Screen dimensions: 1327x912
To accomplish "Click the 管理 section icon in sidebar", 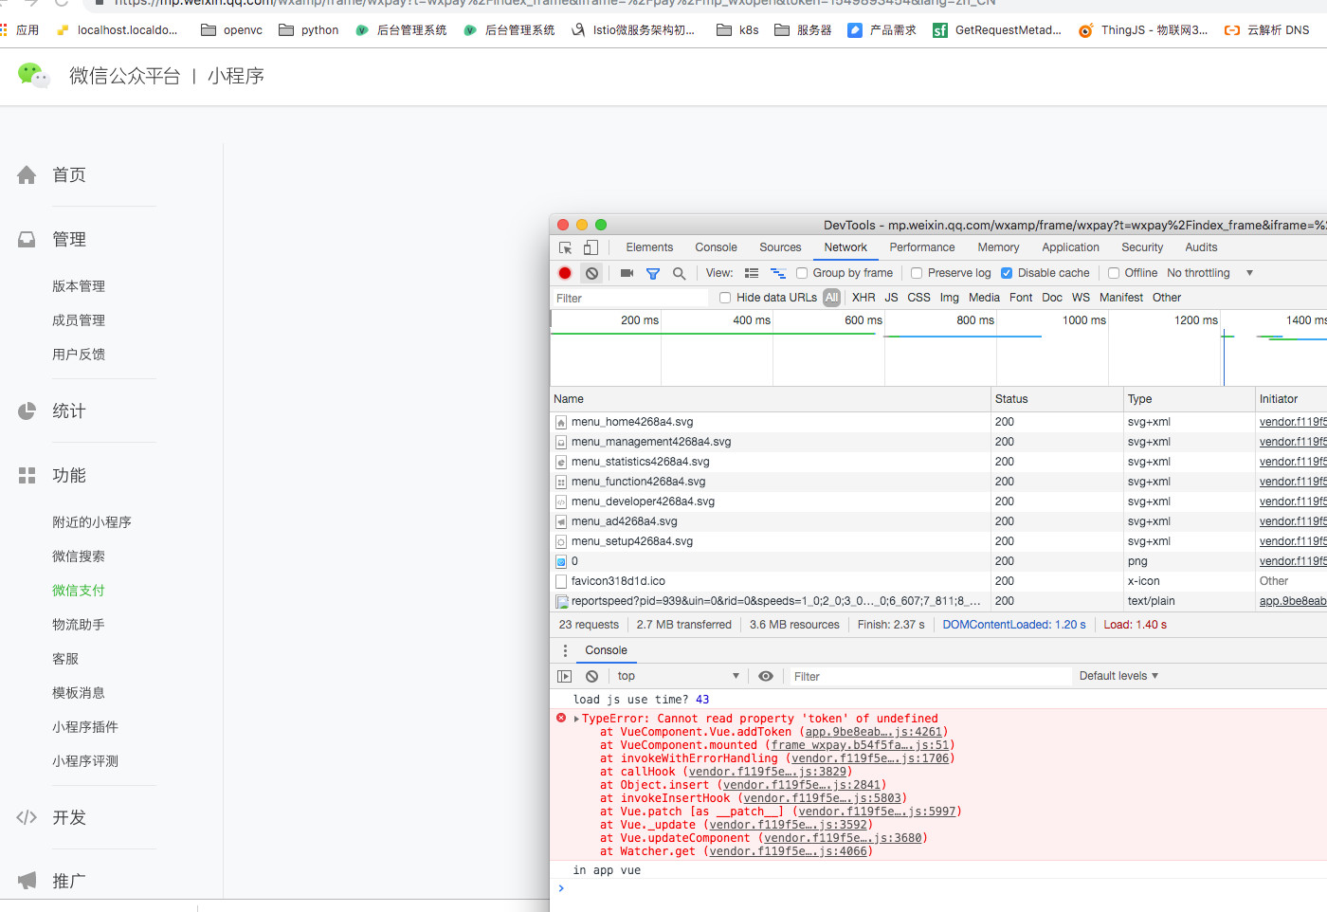I will point(27,239).
